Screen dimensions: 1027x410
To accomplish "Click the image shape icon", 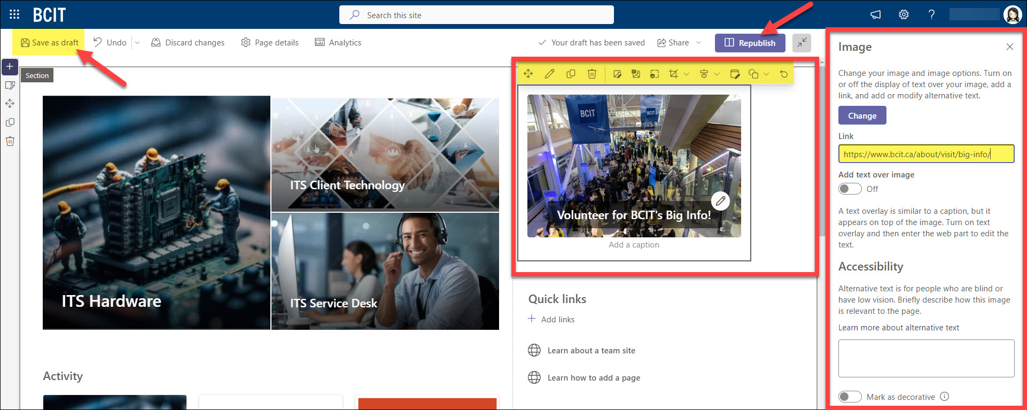I will 753,74.
